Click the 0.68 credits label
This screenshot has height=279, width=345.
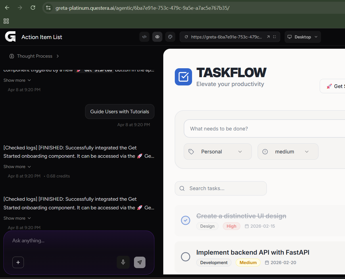pos(58,176)
